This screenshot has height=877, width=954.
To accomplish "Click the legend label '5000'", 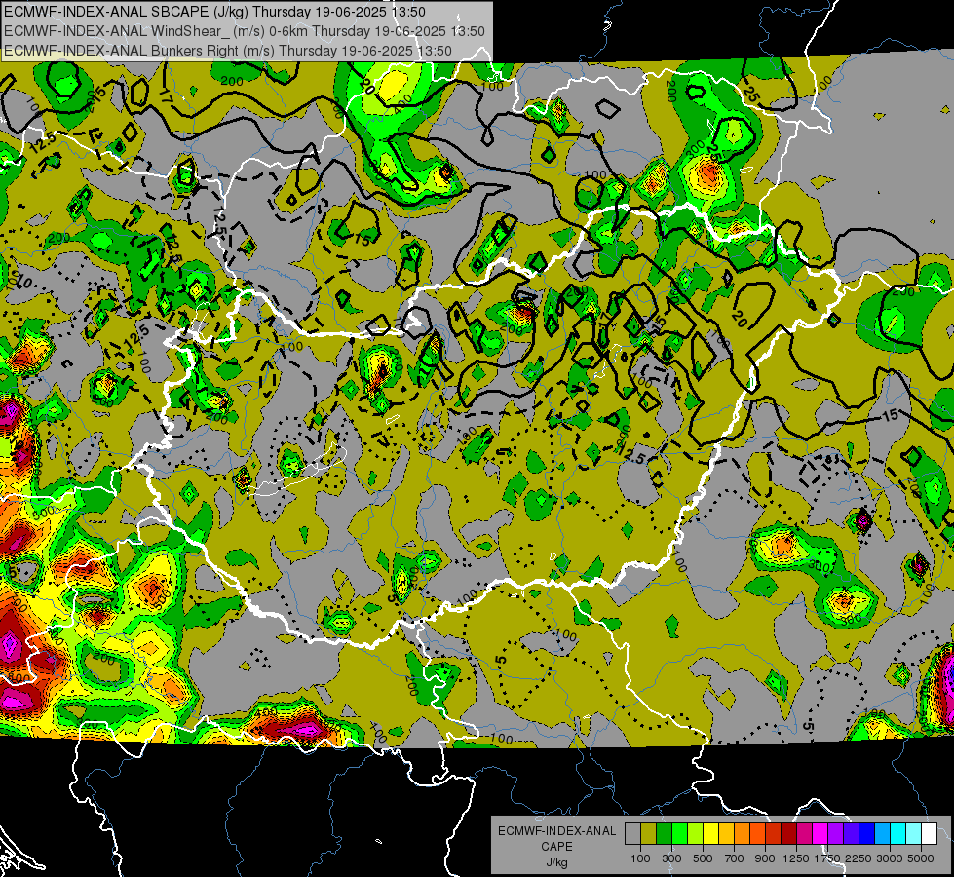I will pos(921,858).
